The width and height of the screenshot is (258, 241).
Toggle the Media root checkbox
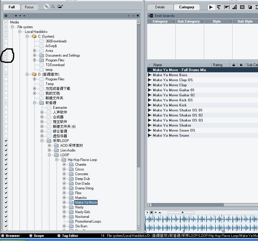(x=6, y=22)
